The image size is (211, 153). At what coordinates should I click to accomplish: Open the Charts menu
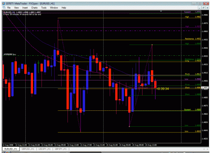click(x=34, y=8)
